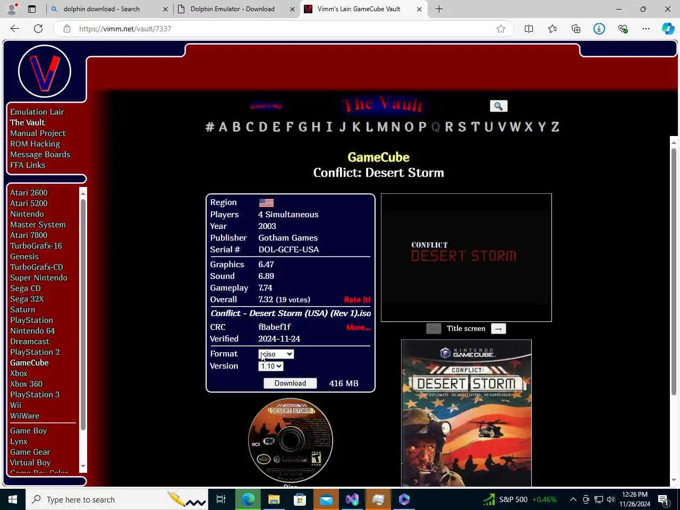Open Game Boy system link
This screenshot has width=680, height=510.
click(x=28, y=431)
